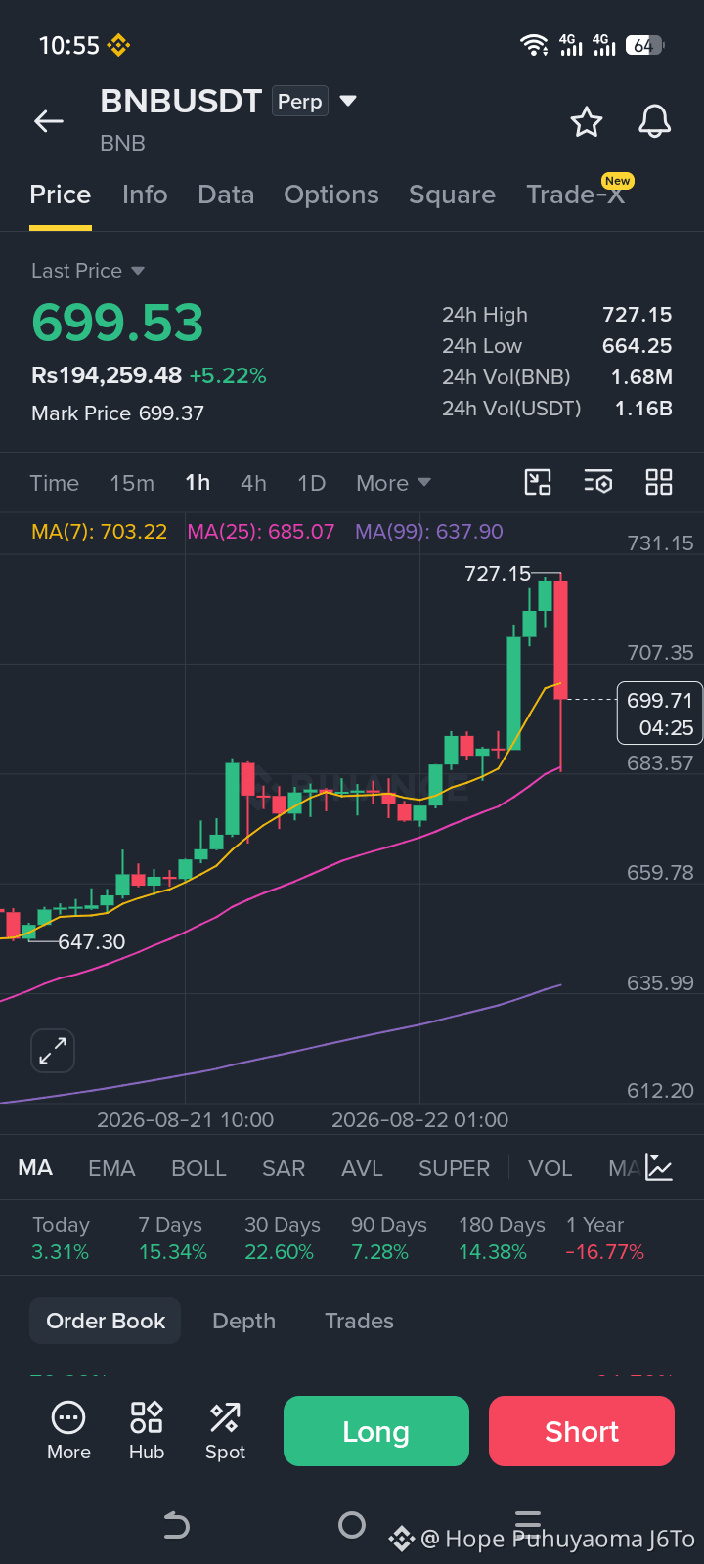
Task: Tap the 90 Days 7.28% performance
Action: (x=389, y=1238)
